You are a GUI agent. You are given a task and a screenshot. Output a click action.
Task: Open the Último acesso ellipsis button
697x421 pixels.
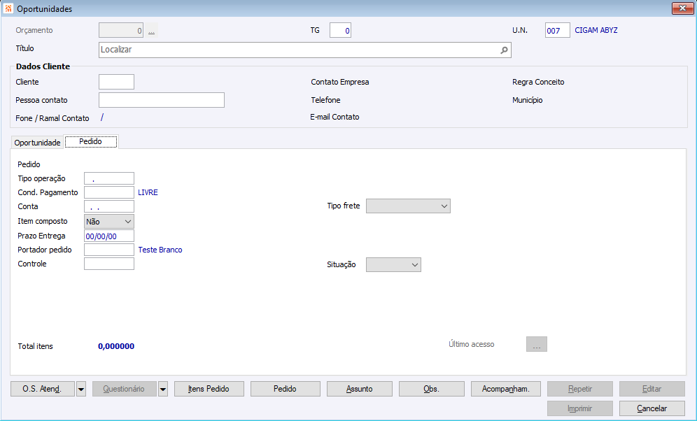pyautogui.click(x=537, y=344)
